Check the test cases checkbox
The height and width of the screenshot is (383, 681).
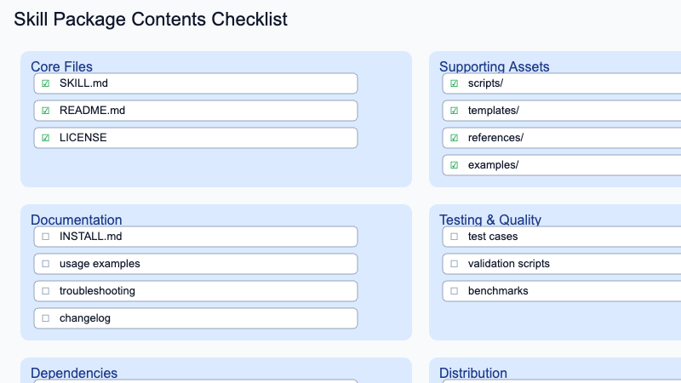[x=455, y=237]
